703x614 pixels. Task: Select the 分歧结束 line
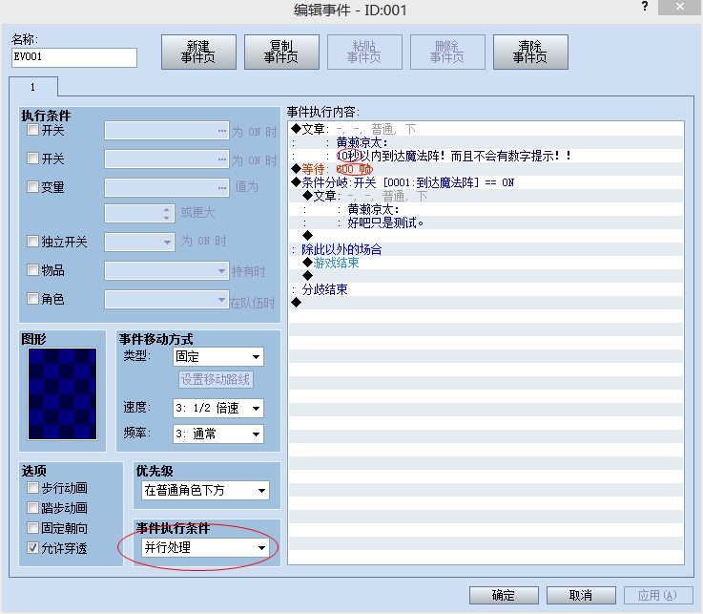(486, 289)
